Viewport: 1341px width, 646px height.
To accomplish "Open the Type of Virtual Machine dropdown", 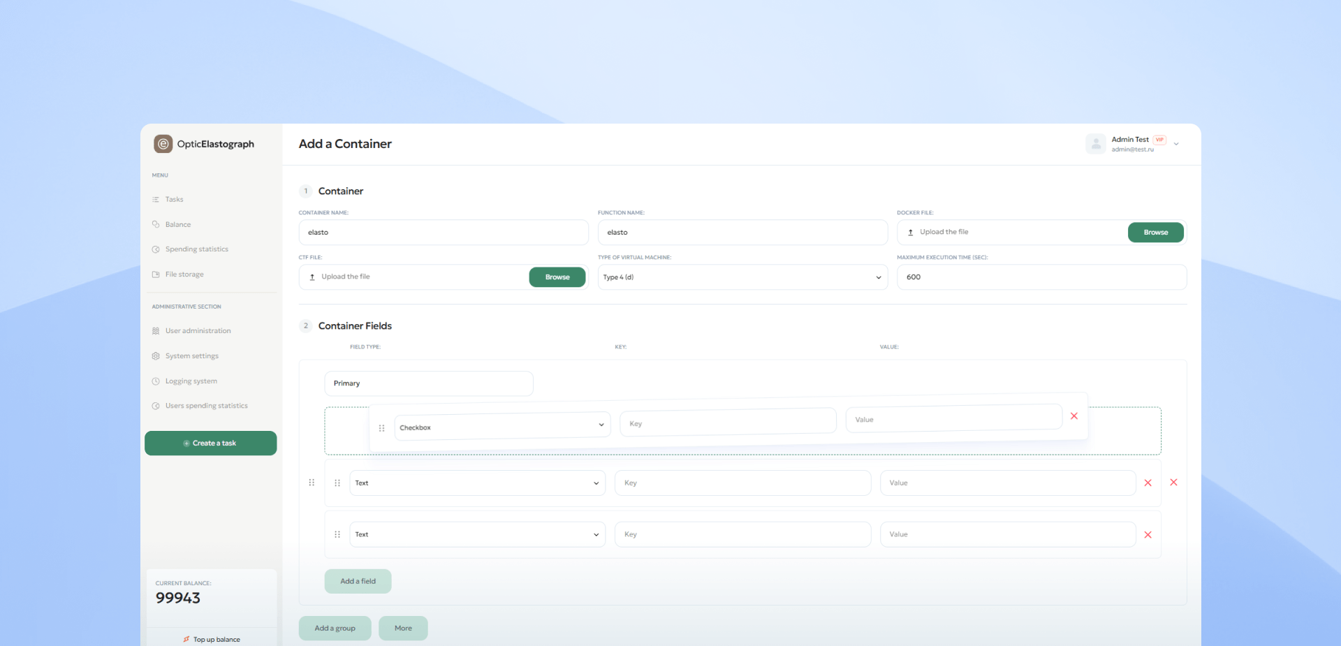I will [742, 277].
